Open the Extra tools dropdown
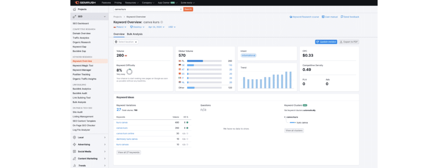 (x=187, y=3)
